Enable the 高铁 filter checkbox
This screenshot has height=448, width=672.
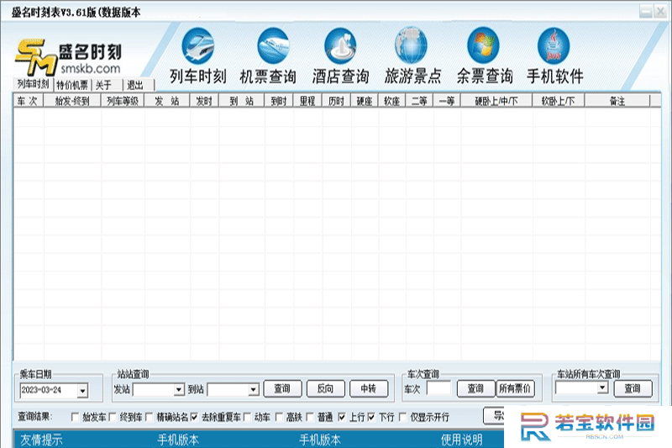coord(279,417)
